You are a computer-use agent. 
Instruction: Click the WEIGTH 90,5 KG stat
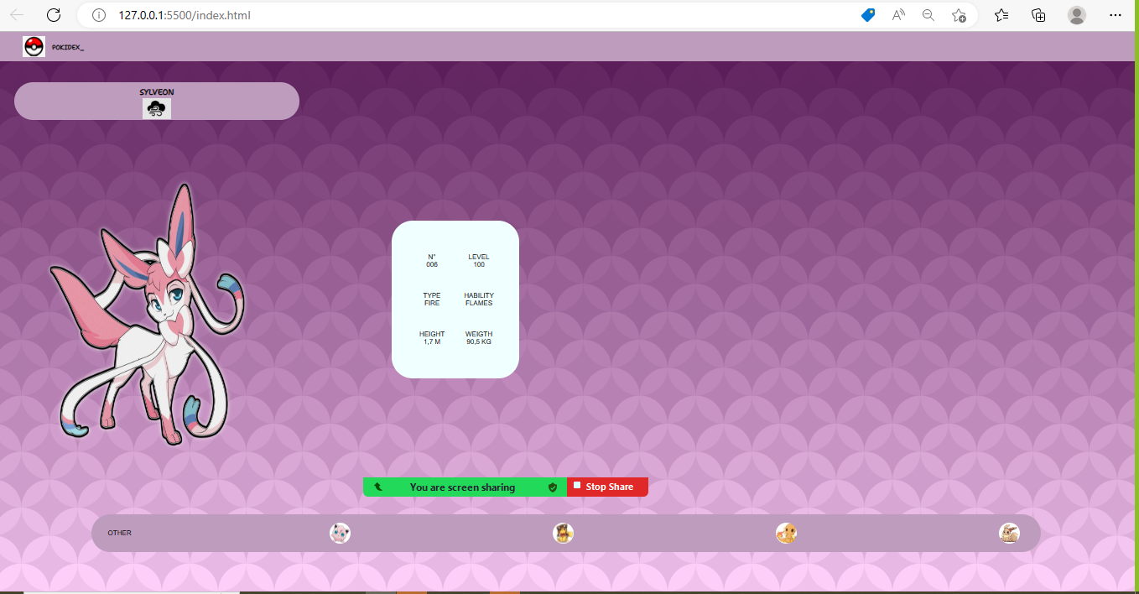pos(479,338)
